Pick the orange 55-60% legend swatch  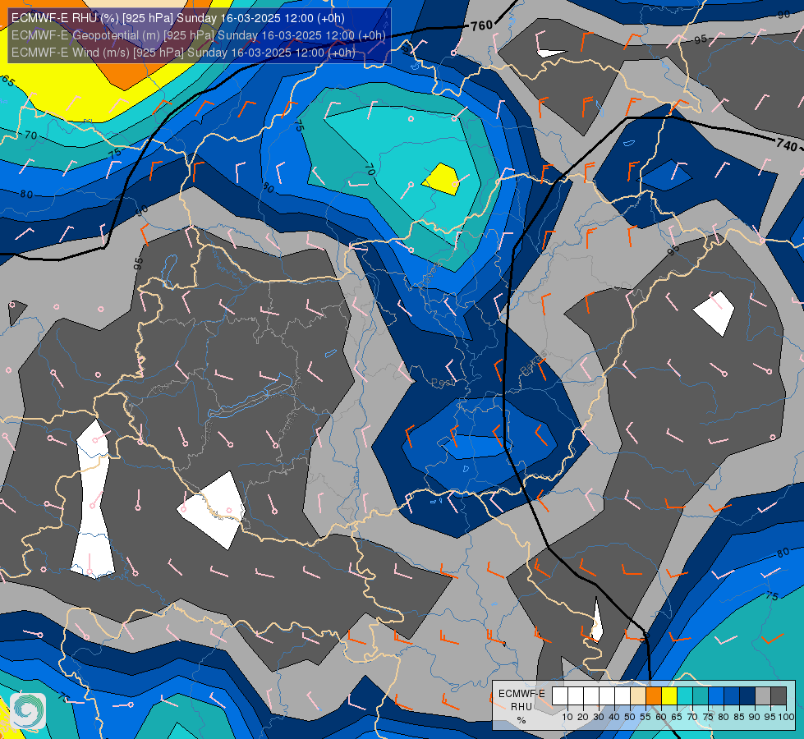[x=654, y=696]
